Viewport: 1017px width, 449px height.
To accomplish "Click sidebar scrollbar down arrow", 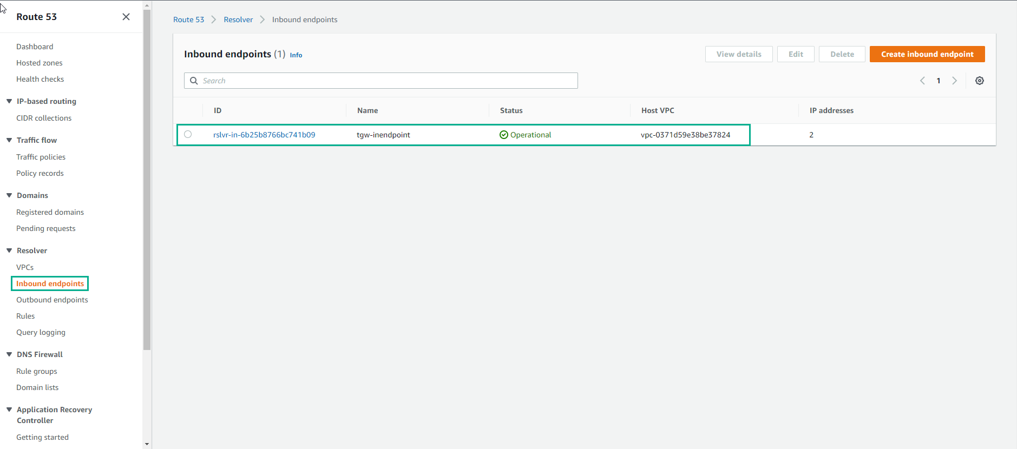I will (147, 444).
